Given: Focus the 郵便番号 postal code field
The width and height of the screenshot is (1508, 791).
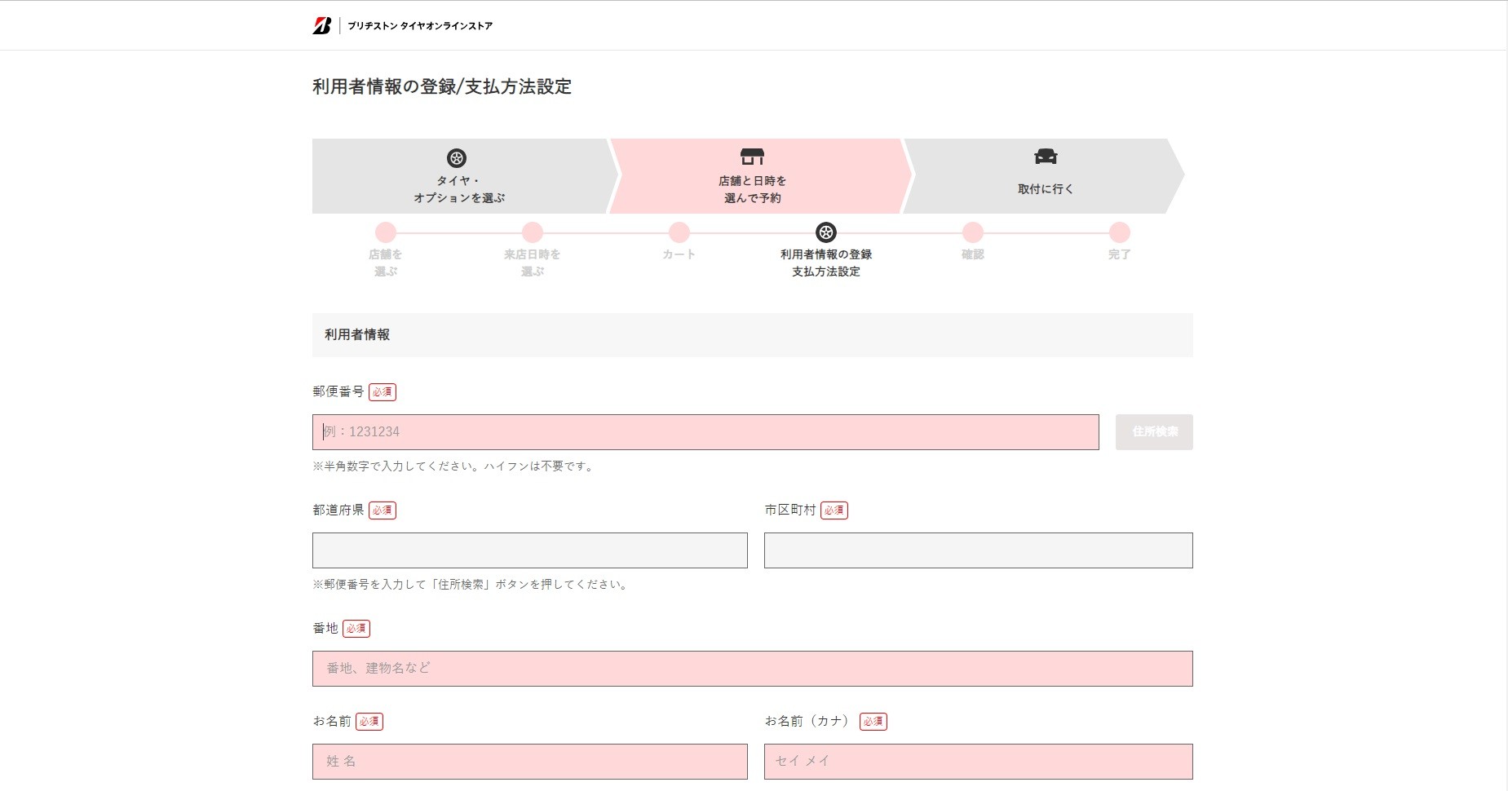Looking at the screenshot, I should click(705, 432).
